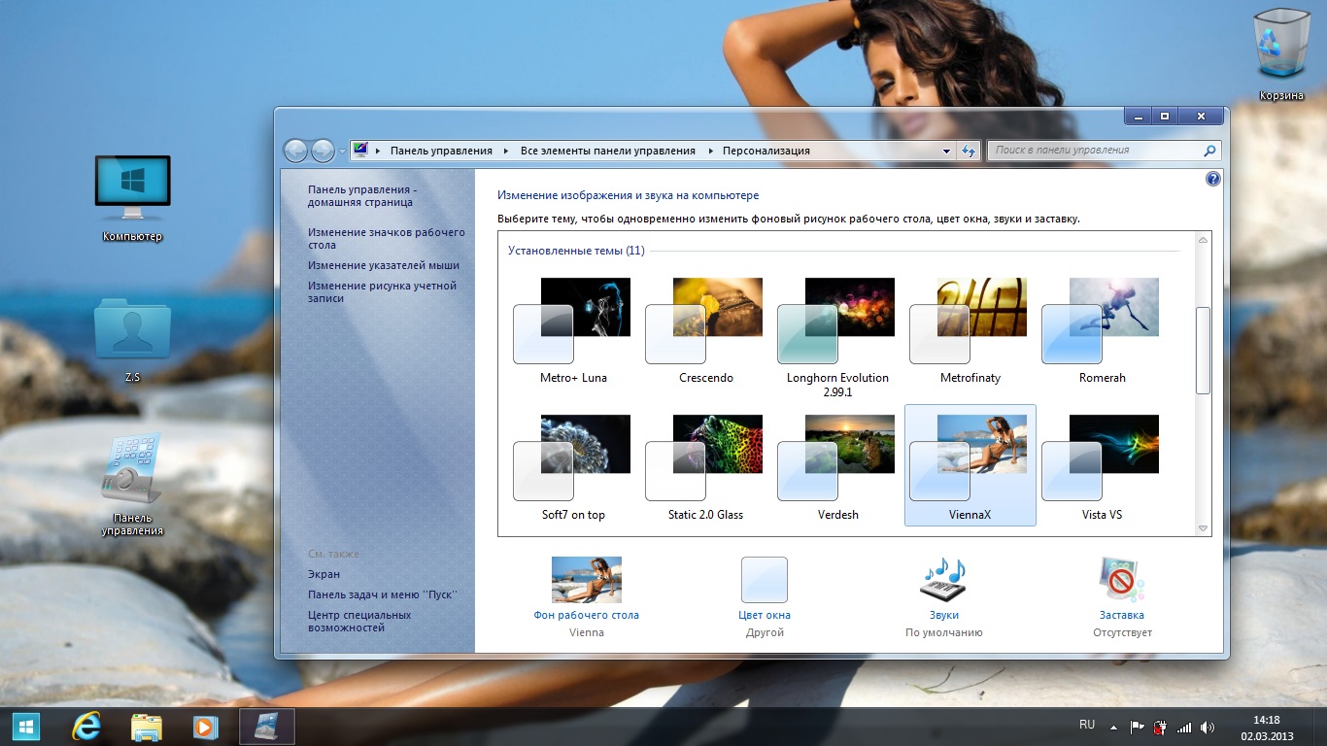
Task: Click scroll down arrow in themes list
Action: click(x=1203, y=528)
